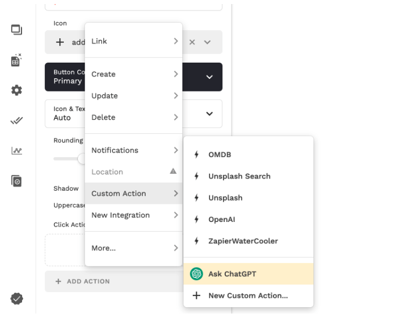
Task: Open the copy/versions sidebar icon
Action: coord(16,181)
